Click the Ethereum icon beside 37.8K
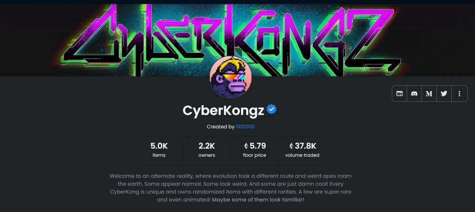 [x=291, y=146]
